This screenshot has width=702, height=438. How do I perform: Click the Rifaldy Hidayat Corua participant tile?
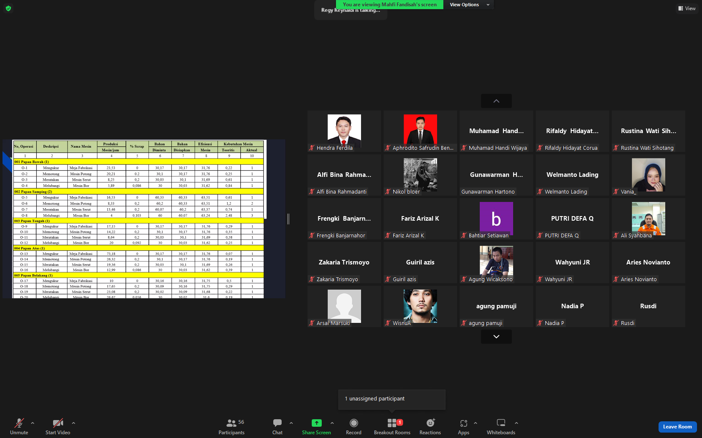(572, 131)
